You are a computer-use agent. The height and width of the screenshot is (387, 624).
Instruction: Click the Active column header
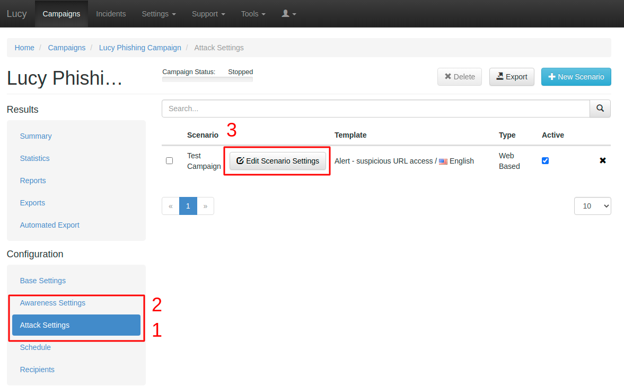tap(553, 135)
